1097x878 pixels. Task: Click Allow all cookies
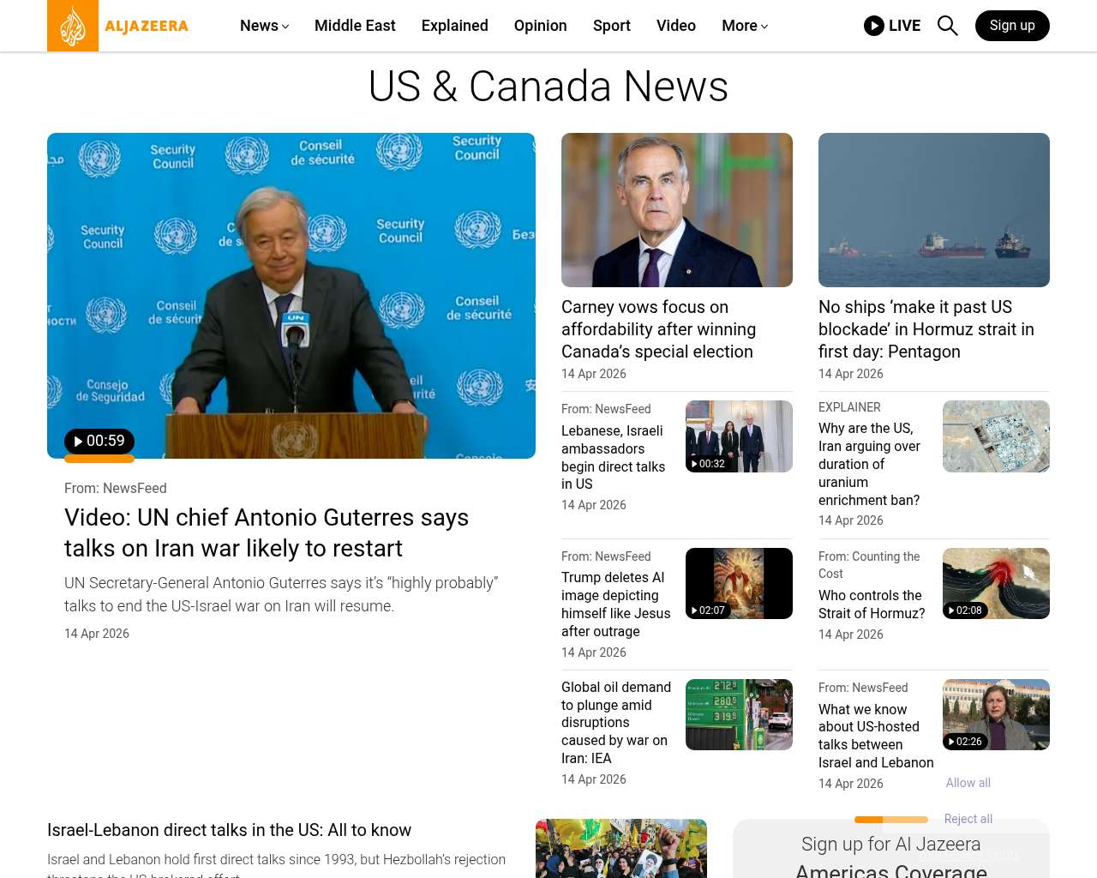tap(968, 783)
